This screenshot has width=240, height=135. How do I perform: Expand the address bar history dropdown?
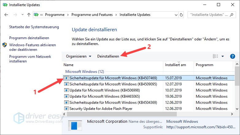[x=176, y=15]
